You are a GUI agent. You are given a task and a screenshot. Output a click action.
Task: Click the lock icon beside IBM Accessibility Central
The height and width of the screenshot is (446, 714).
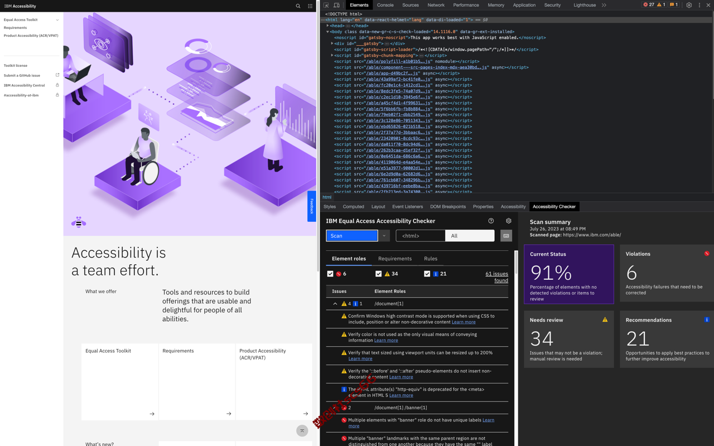click(57, 85)
